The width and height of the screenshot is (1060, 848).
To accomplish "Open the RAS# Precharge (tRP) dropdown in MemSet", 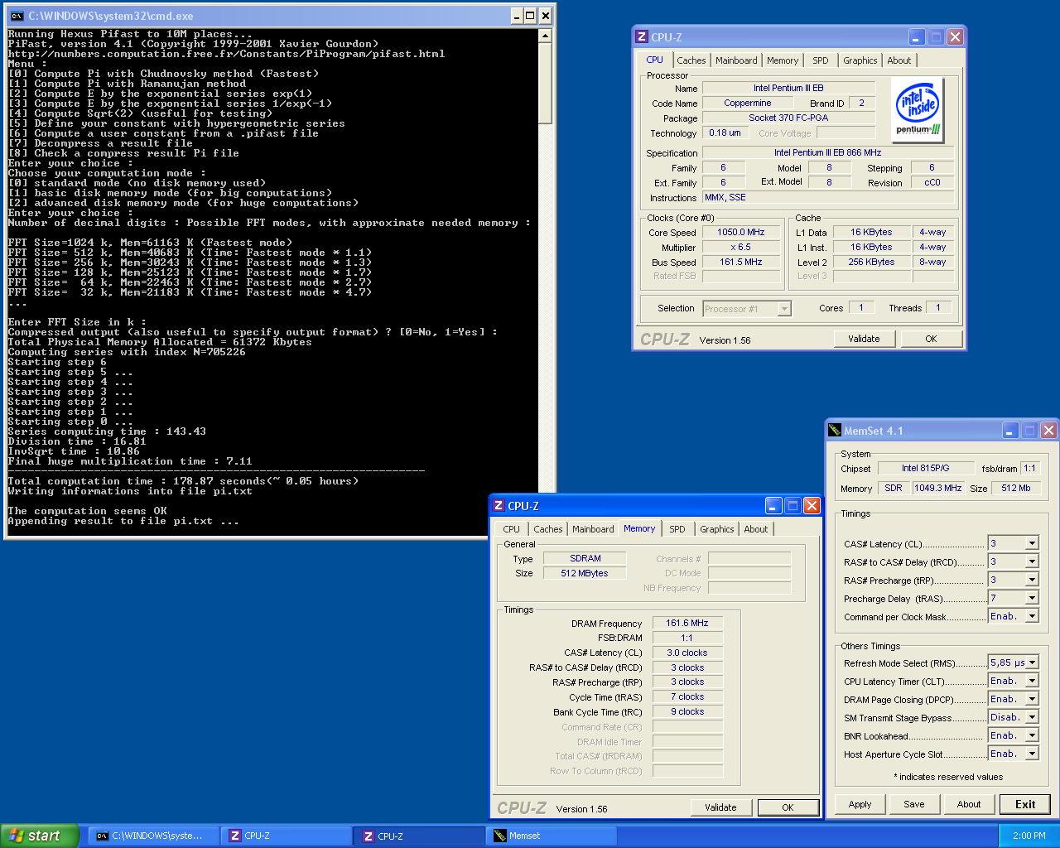I will pos(1032,581).
